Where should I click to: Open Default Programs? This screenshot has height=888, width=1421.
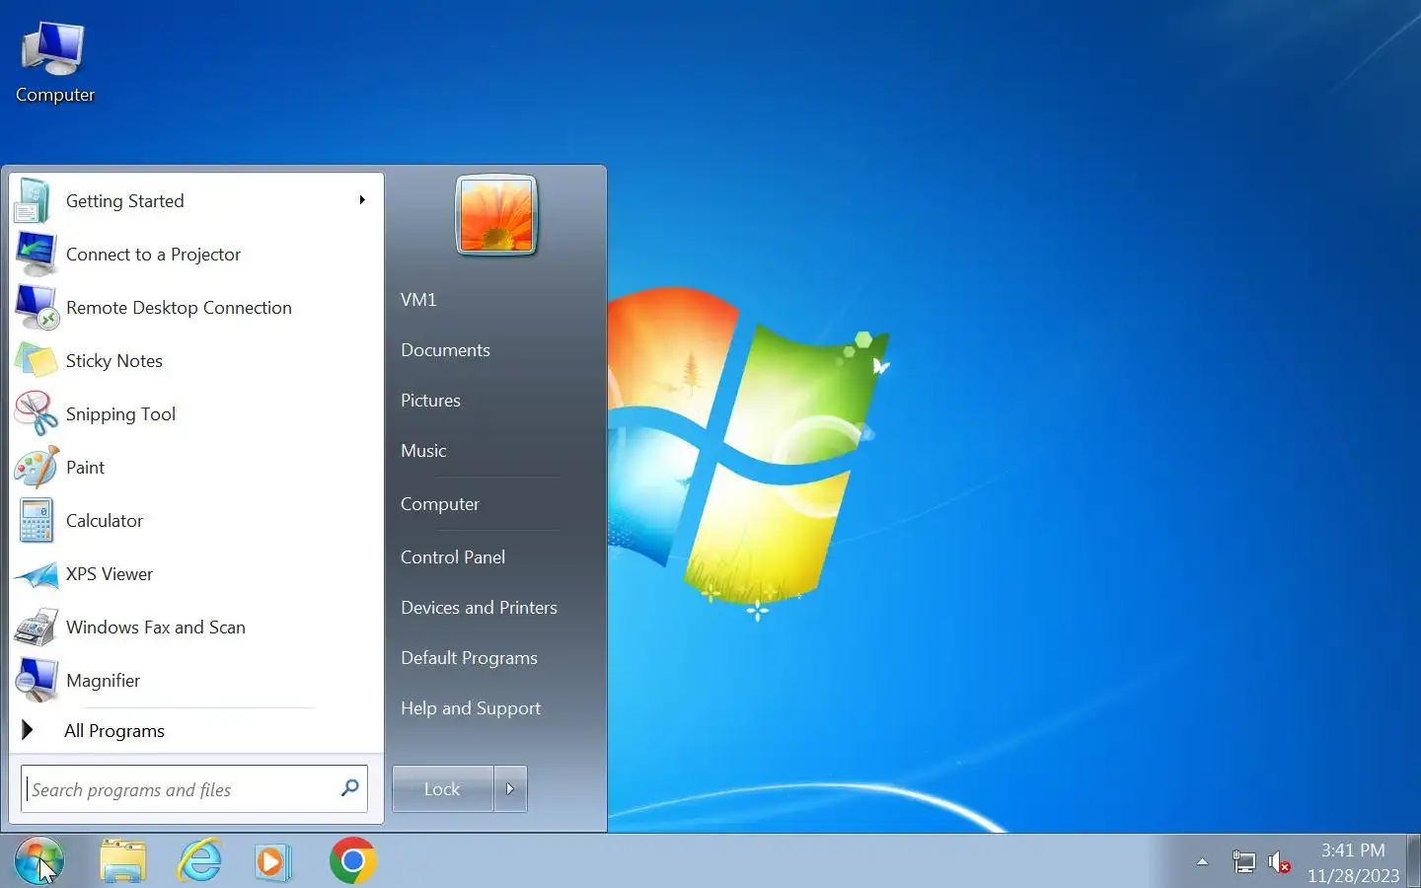pyautogui.click(x=469, y=658)
